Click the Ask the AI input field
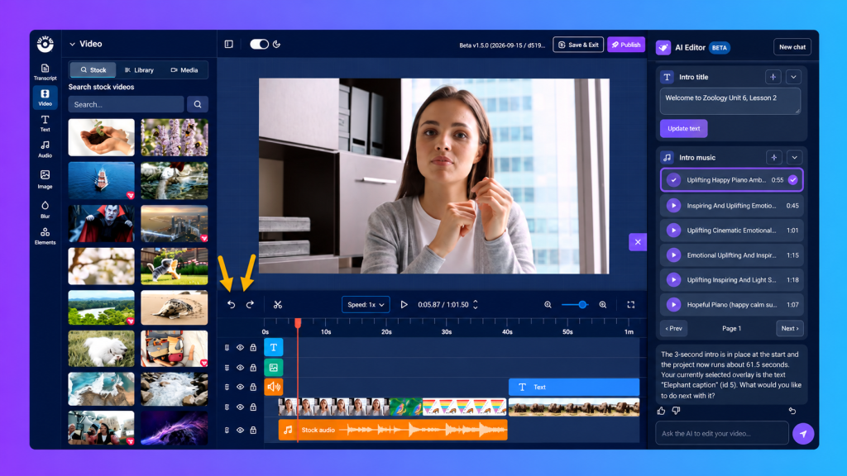 pos(722,433)
